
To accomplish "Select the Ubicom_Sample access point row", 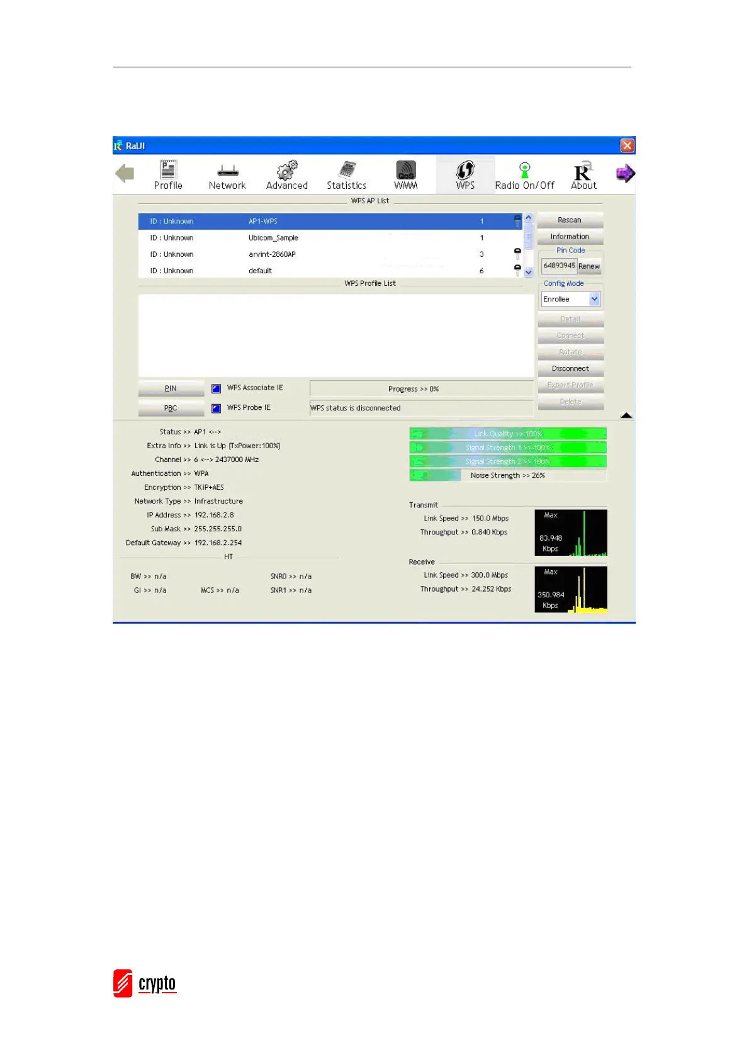I will (x=330, y=237).
